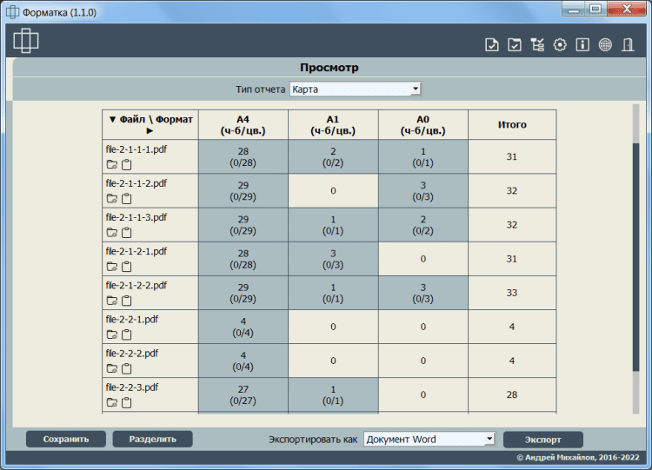The image size is (652, 470).
Task: Open folder icon for file-2-1-2-1.pdf
Action: 112,267
